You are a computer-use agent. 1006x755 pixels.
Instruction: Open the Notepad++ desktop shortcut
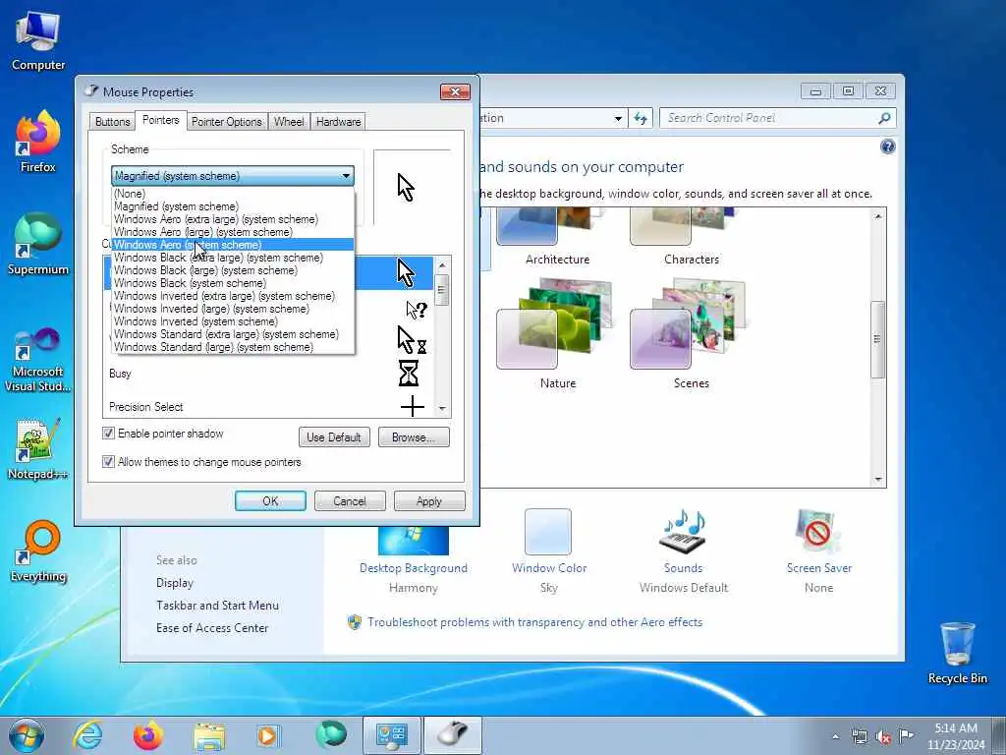[38, 448]
